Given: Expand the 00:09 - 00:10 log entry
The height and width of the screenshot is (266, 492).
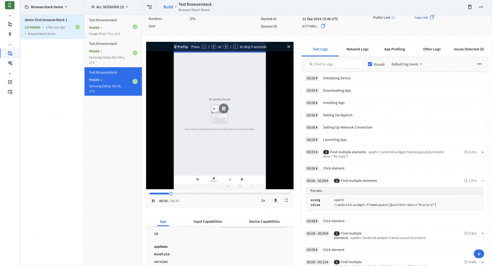Looking at the screenshot, I should click(482, 262).
